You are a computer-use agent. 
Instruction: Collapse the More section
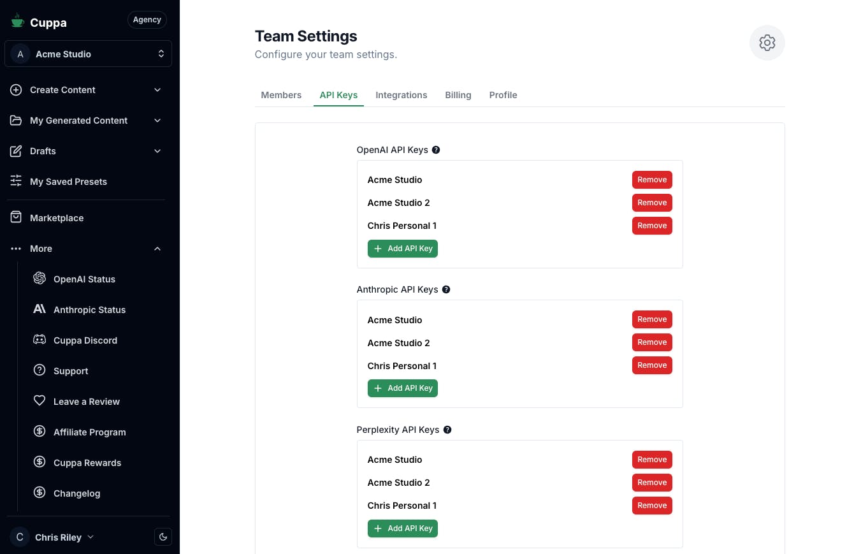point(157,249)
